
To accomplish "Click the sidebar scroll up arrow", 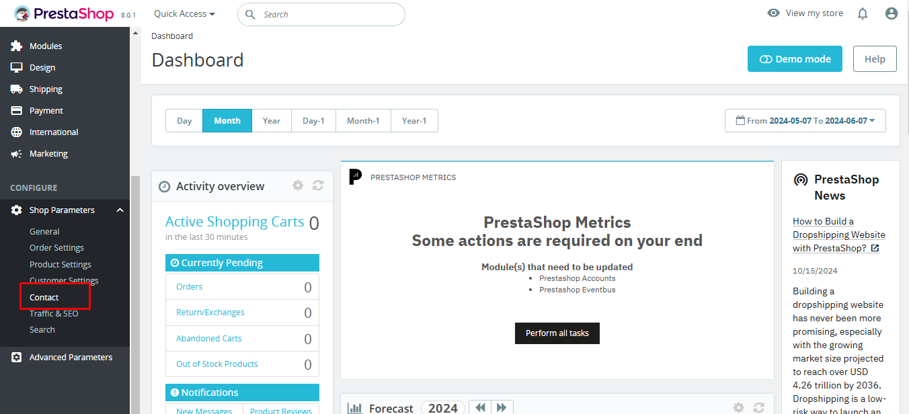I will pos(135,33).
